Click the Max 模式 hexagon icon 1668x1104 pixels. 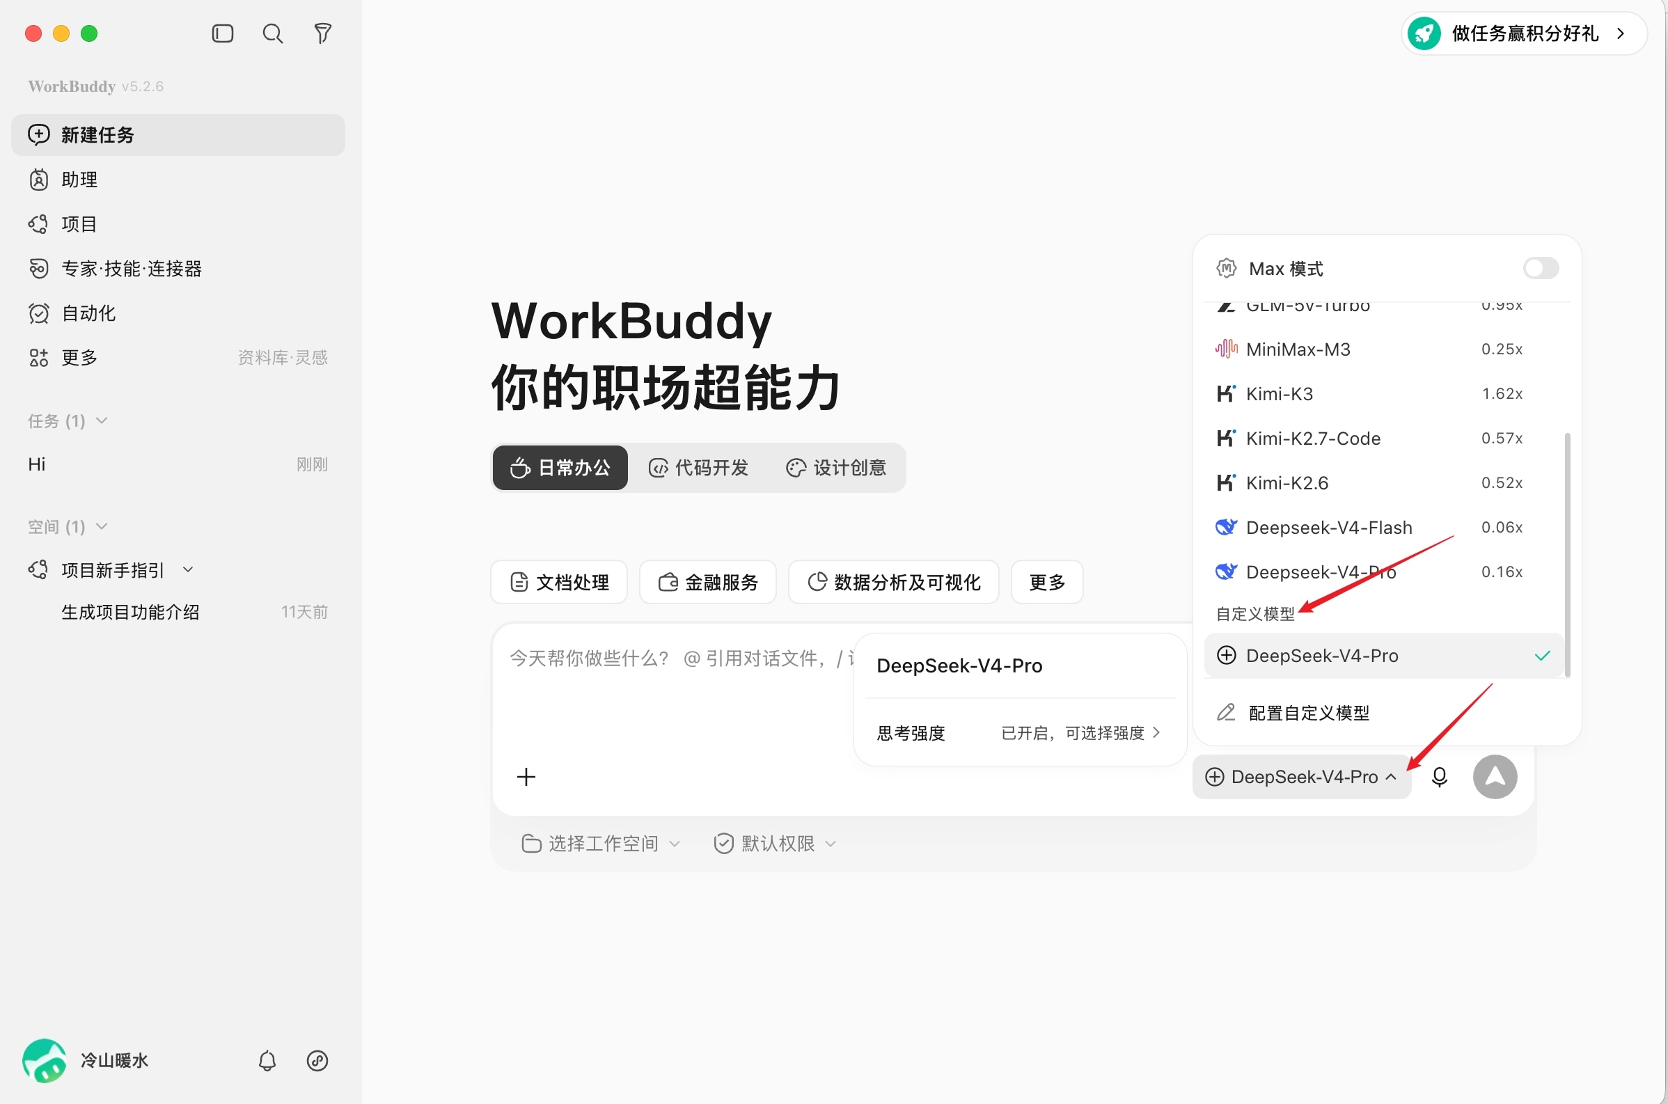click(x=1227, y=268)
